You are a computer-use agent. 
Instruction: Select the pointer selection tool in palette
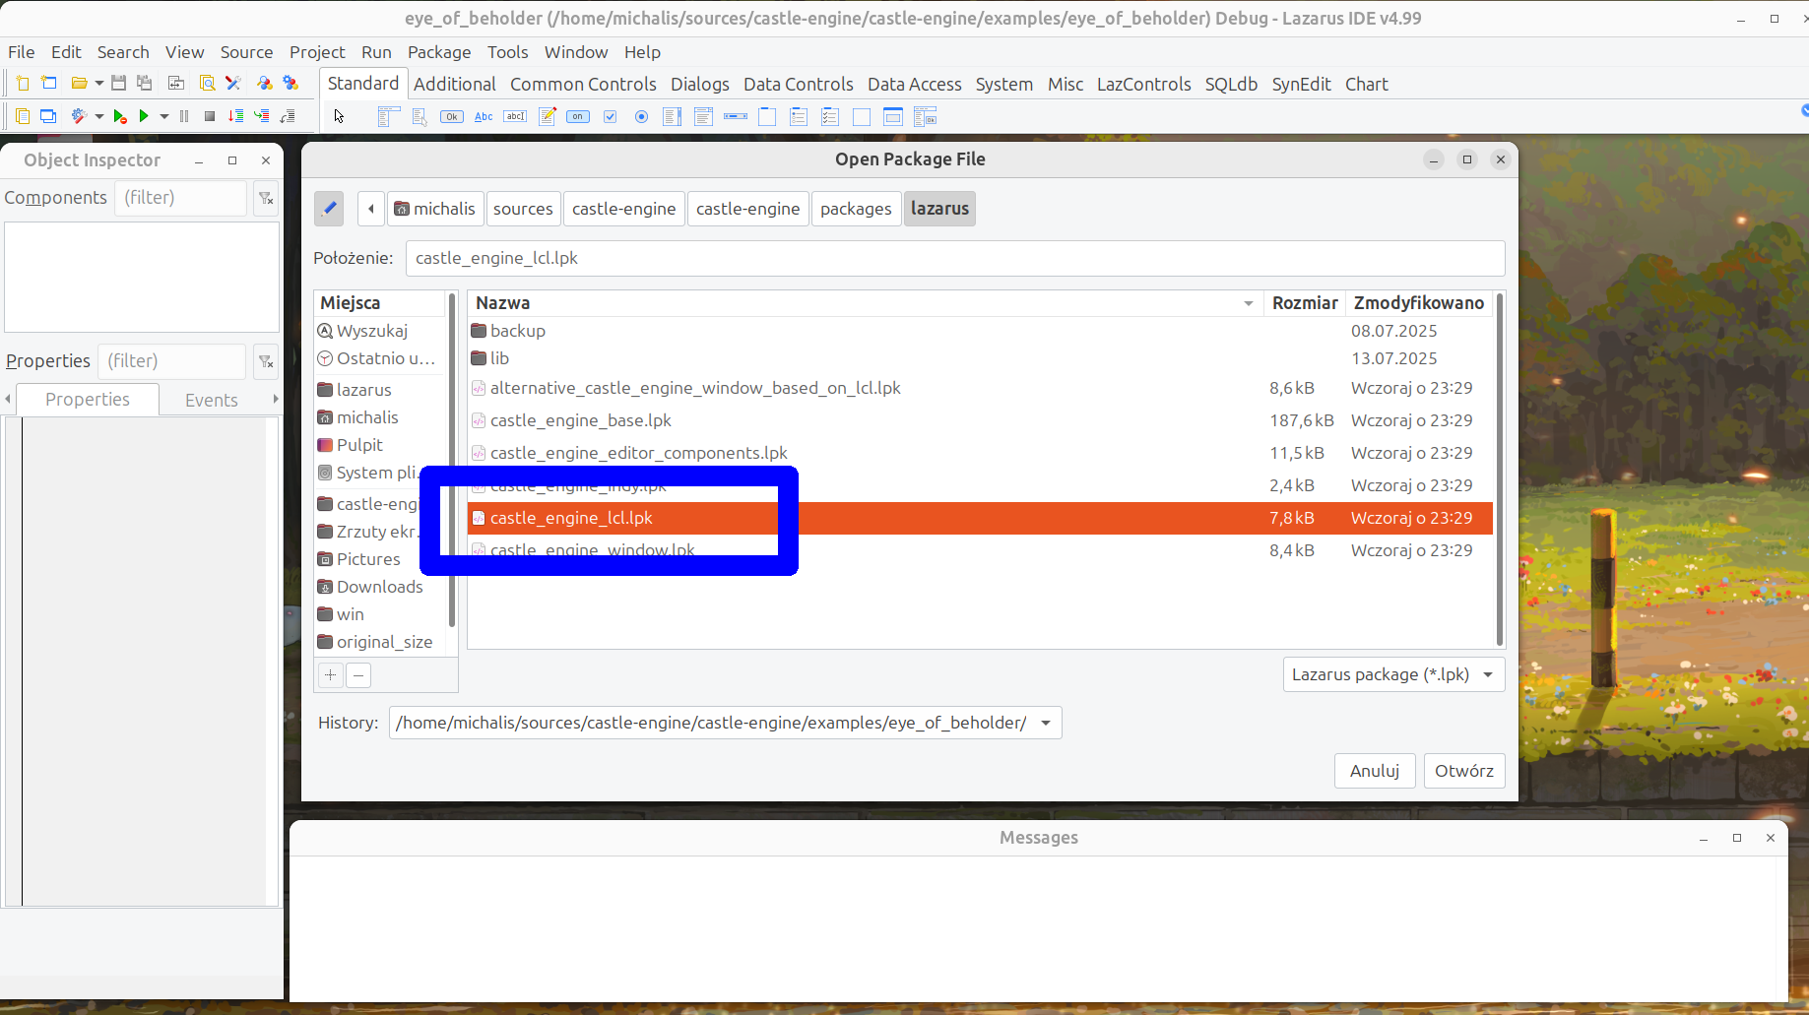click(x=339, y=117)
